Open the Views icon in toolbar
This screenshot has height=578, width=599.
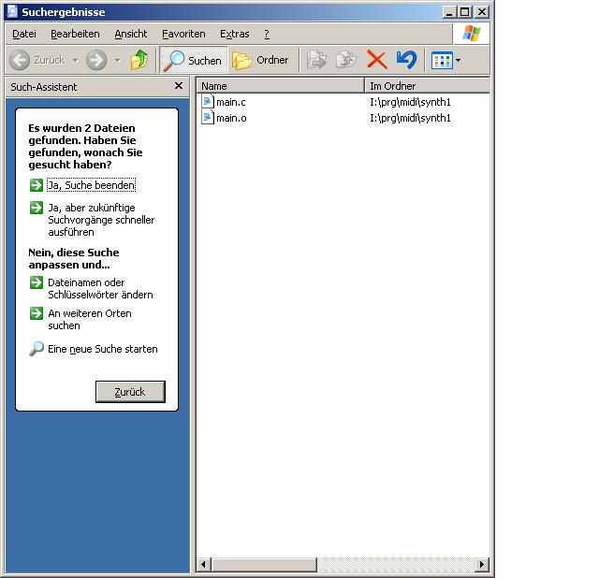click(442, 60)
